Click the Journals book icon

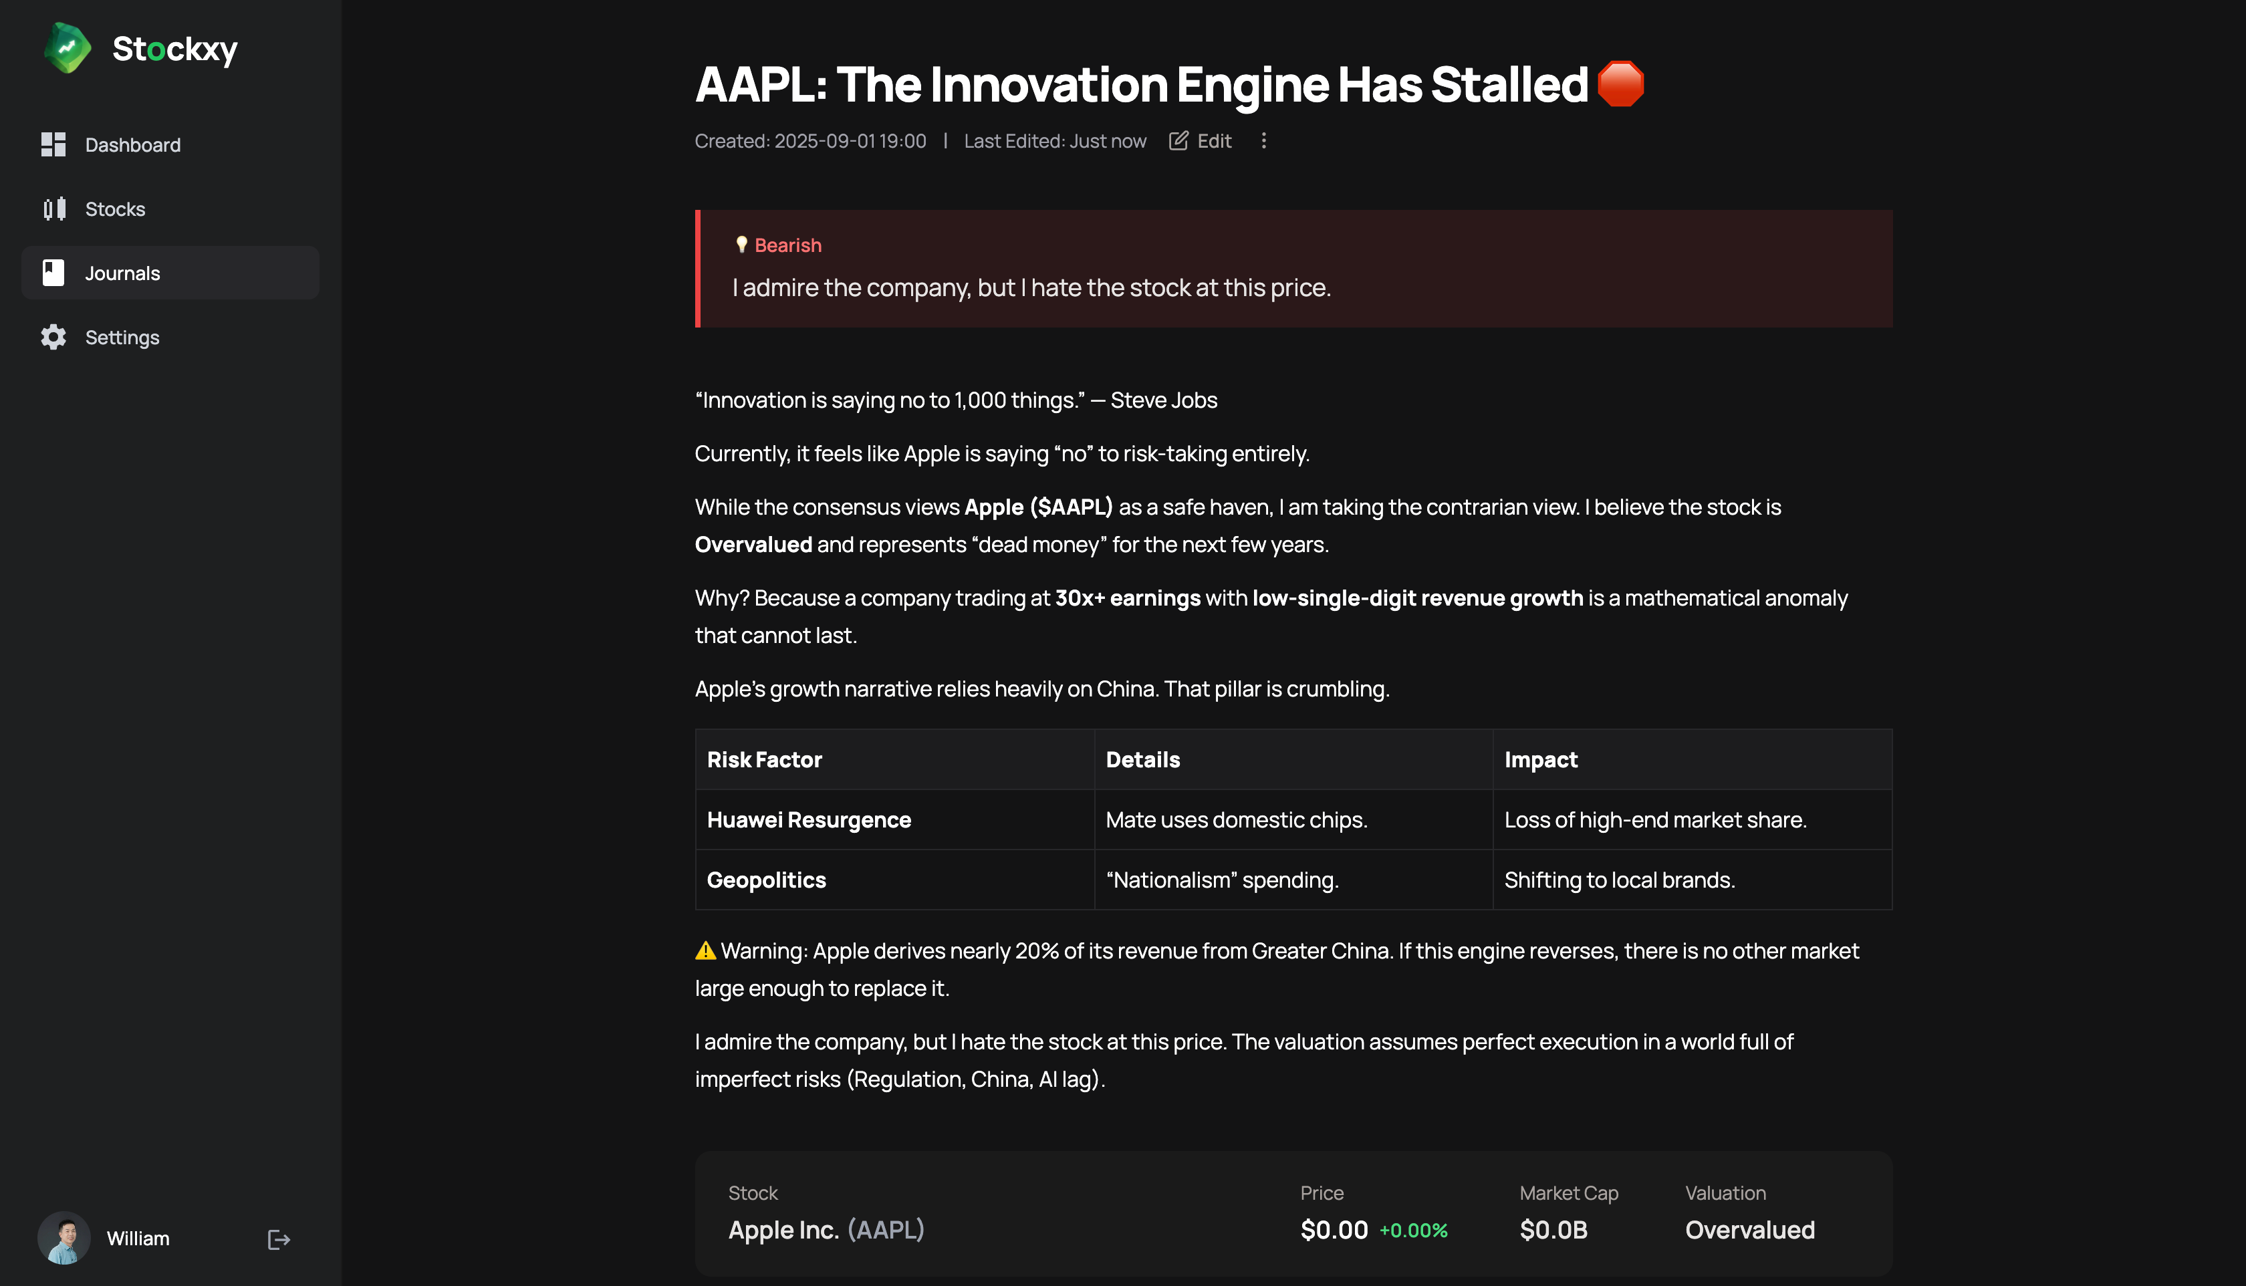coord(54,273)
